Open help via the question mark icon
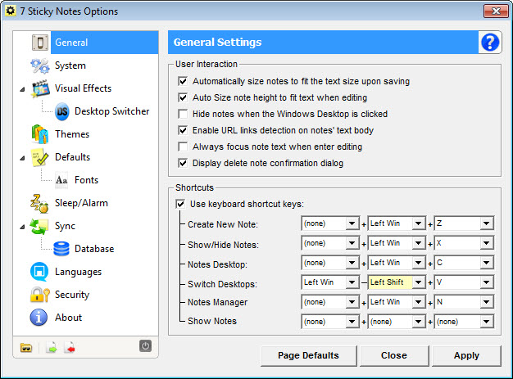 tap(490, 42)
